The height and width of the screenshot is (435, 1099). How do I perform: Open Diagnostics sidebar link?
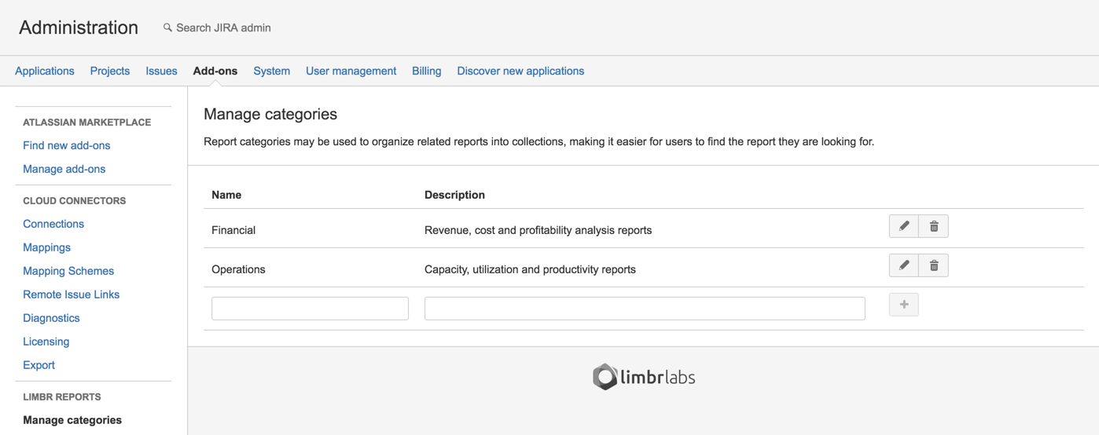pyautogui.click(x=52, y=318)
